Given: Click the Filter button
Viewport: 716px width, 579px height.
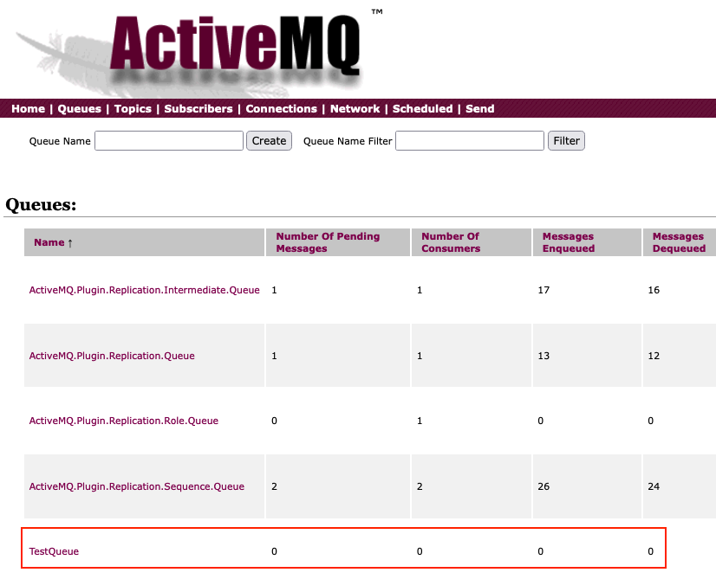Looking at the screenshot, I should click(x=566, y=140).
